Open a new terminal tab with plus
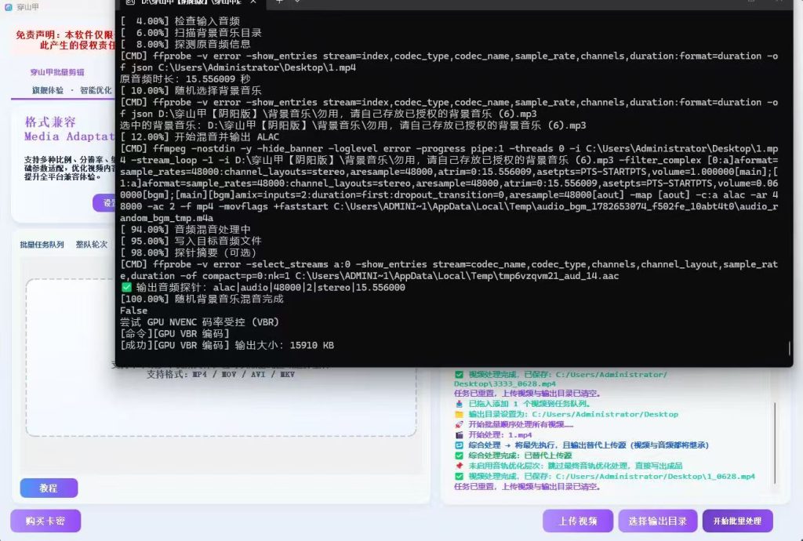Screen dimensions: 803x541 pyautogui.click(x=279, y=2)
